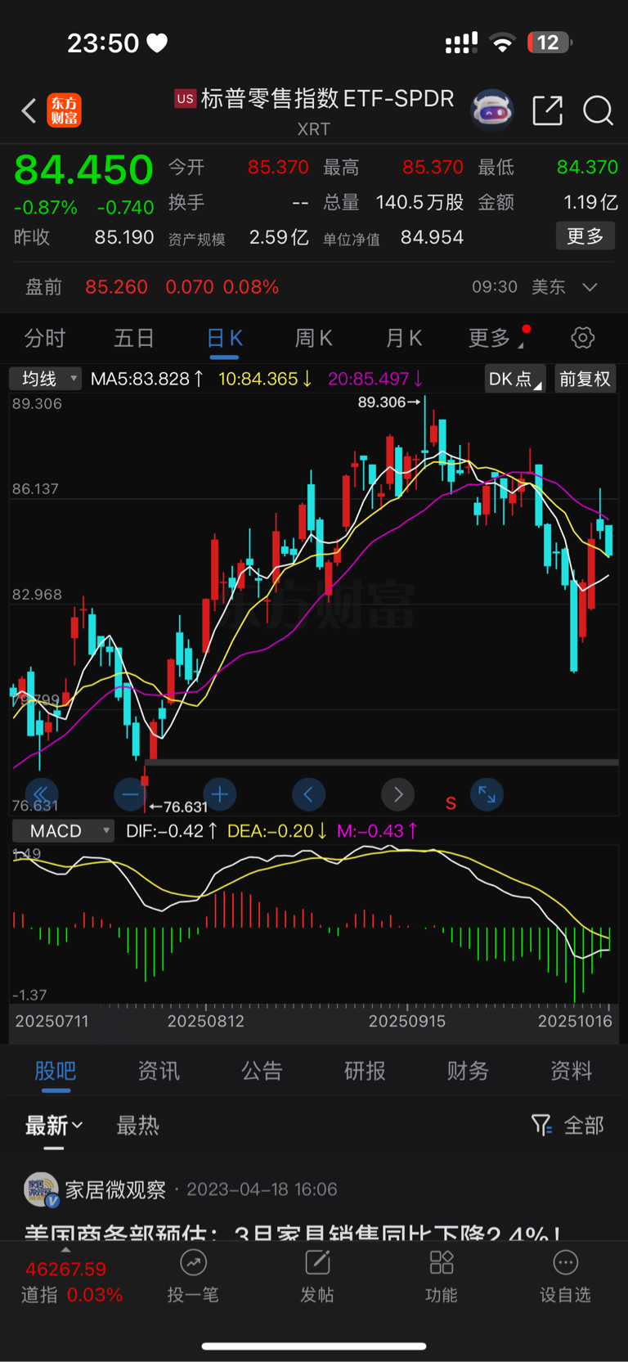Open 更多 period options tab
Image resolution: width=628 pixels, height=1362 pixels.
496,338
